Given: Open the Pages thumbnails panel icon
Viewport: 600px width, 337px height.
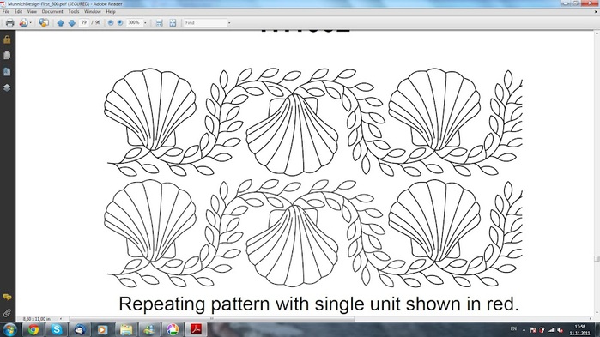Looking at the screenshot, I should (7, 56).
